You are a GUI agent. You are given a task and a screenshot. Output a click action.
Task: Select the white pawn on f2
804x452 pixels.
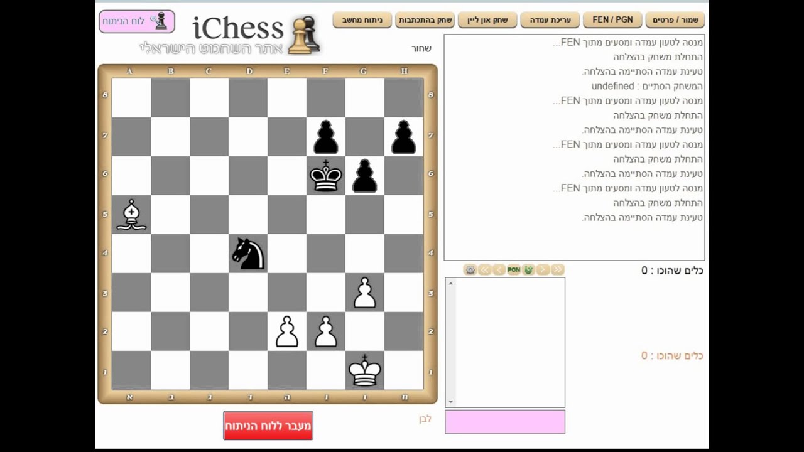(326, 331)
